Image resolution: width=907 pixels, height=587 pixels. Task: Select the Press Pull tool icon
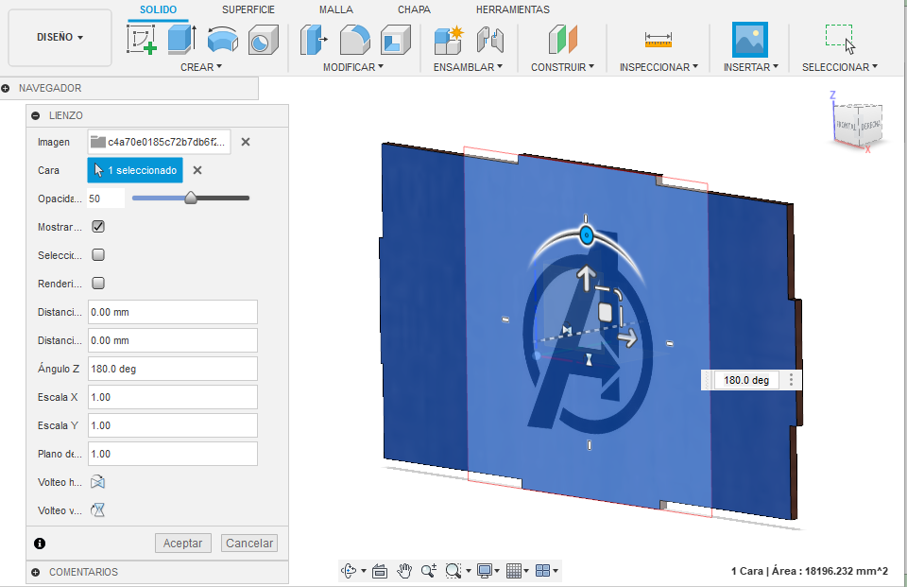[x=314, y=40]
